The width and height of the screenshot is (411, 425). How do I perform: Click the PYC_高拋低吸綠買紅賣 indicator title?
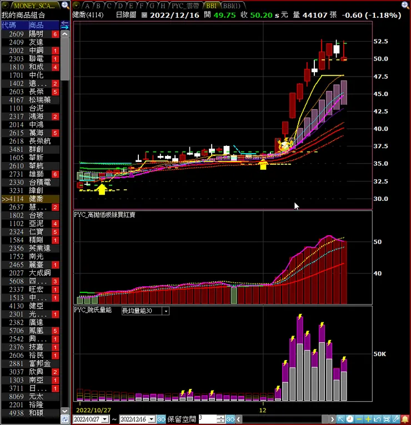(104, 215)
